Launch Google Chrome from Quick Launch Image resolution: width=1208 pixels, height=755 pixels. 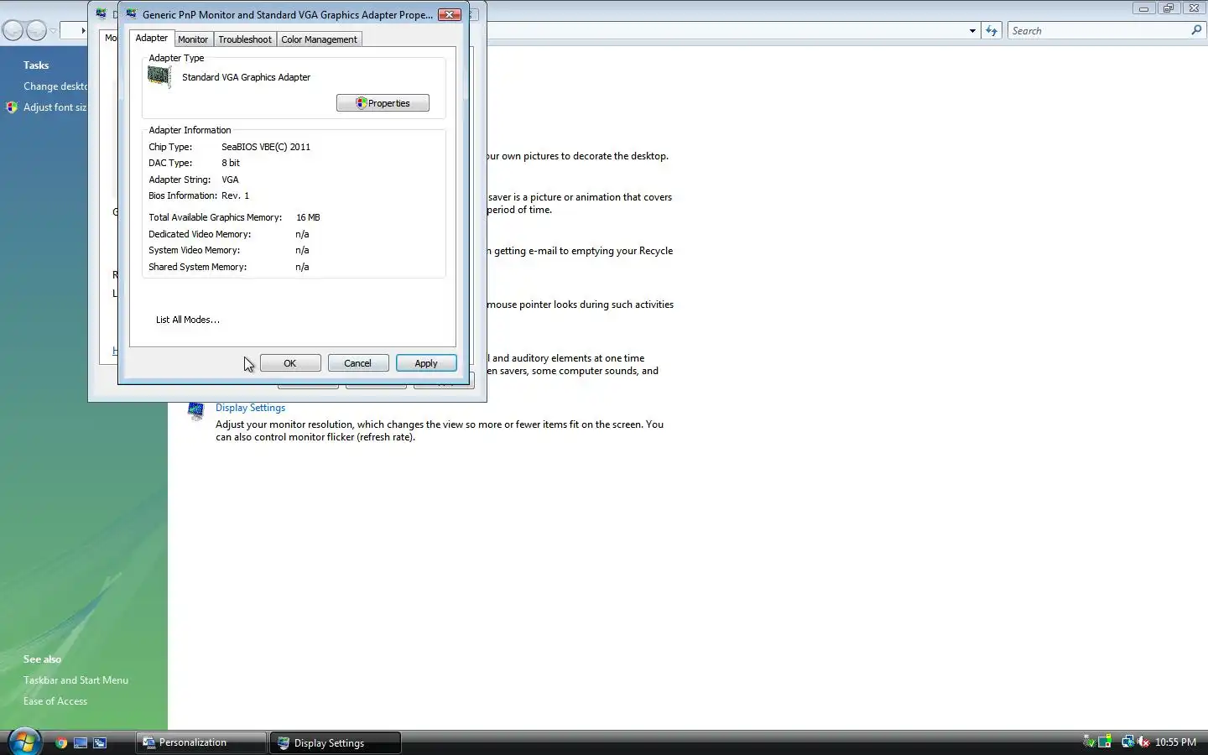click(x=61, y=742)
